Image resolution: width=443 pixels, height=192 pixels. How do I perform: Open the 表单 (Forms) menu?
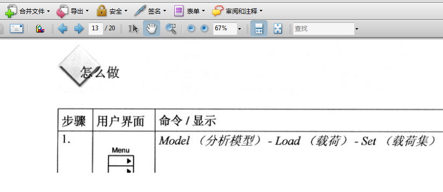tap(189, 11)
